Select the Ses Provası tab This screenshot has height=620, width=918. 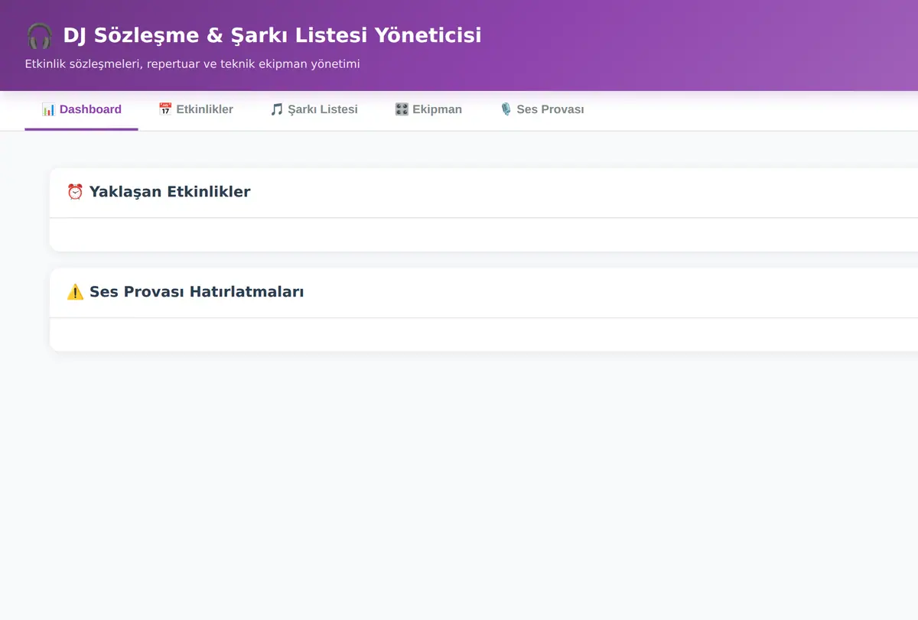[542, 109]
